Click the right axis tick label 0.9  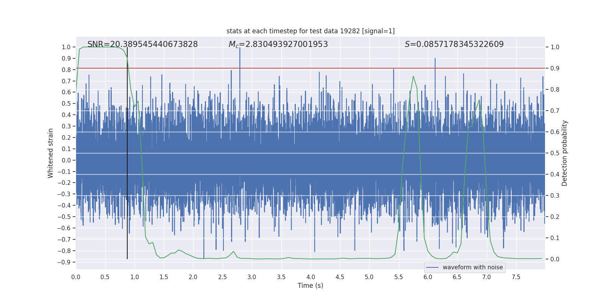click(x=555, y=69)
